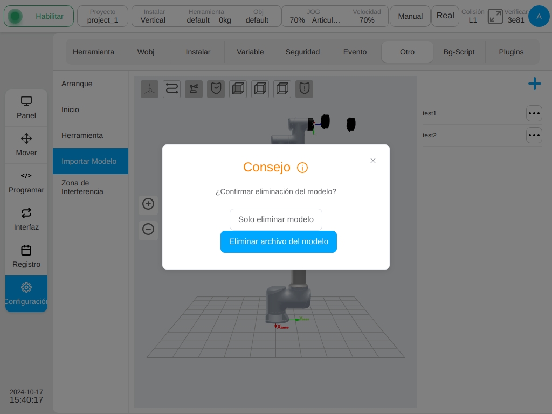Open the Mover sidebar page
This screenshot has height=414, width=552.
pyautogui.click(x=26, y=145)
